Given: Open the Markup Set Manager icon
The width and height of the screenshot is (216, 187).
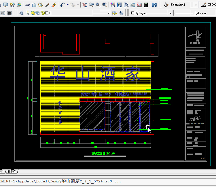Looking at the screenshot, I should click(139, 5).
